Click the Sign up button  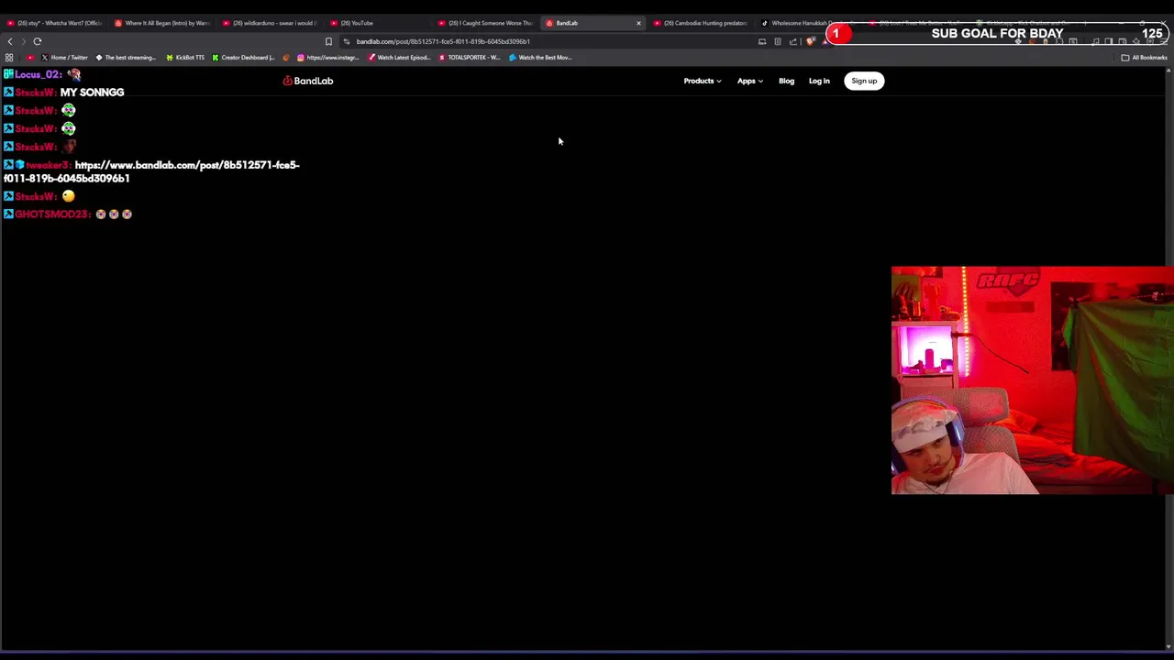(x=864, y=81)
